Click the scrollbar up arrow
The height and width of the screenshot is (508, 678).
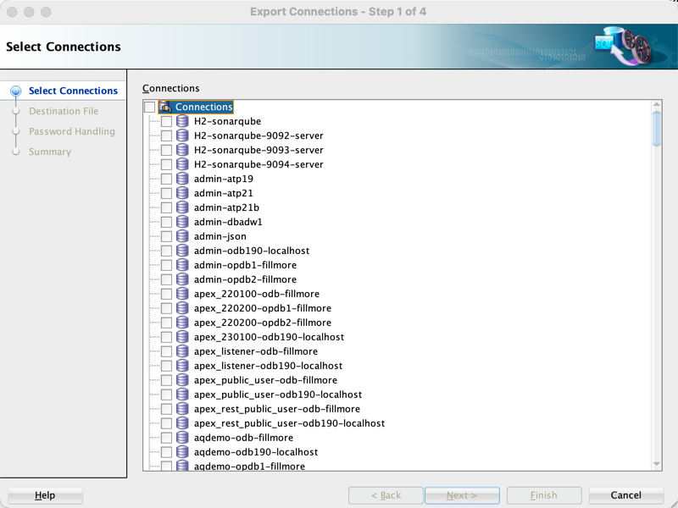click(x=656, y=104)
